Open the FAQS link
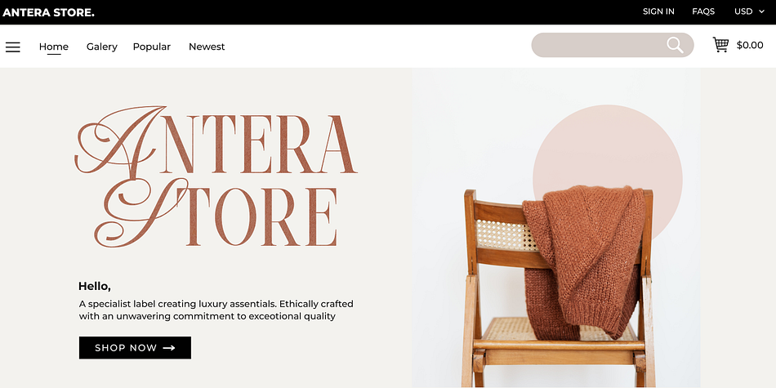Viewport: 776px width, 388px height. point(703,11)
